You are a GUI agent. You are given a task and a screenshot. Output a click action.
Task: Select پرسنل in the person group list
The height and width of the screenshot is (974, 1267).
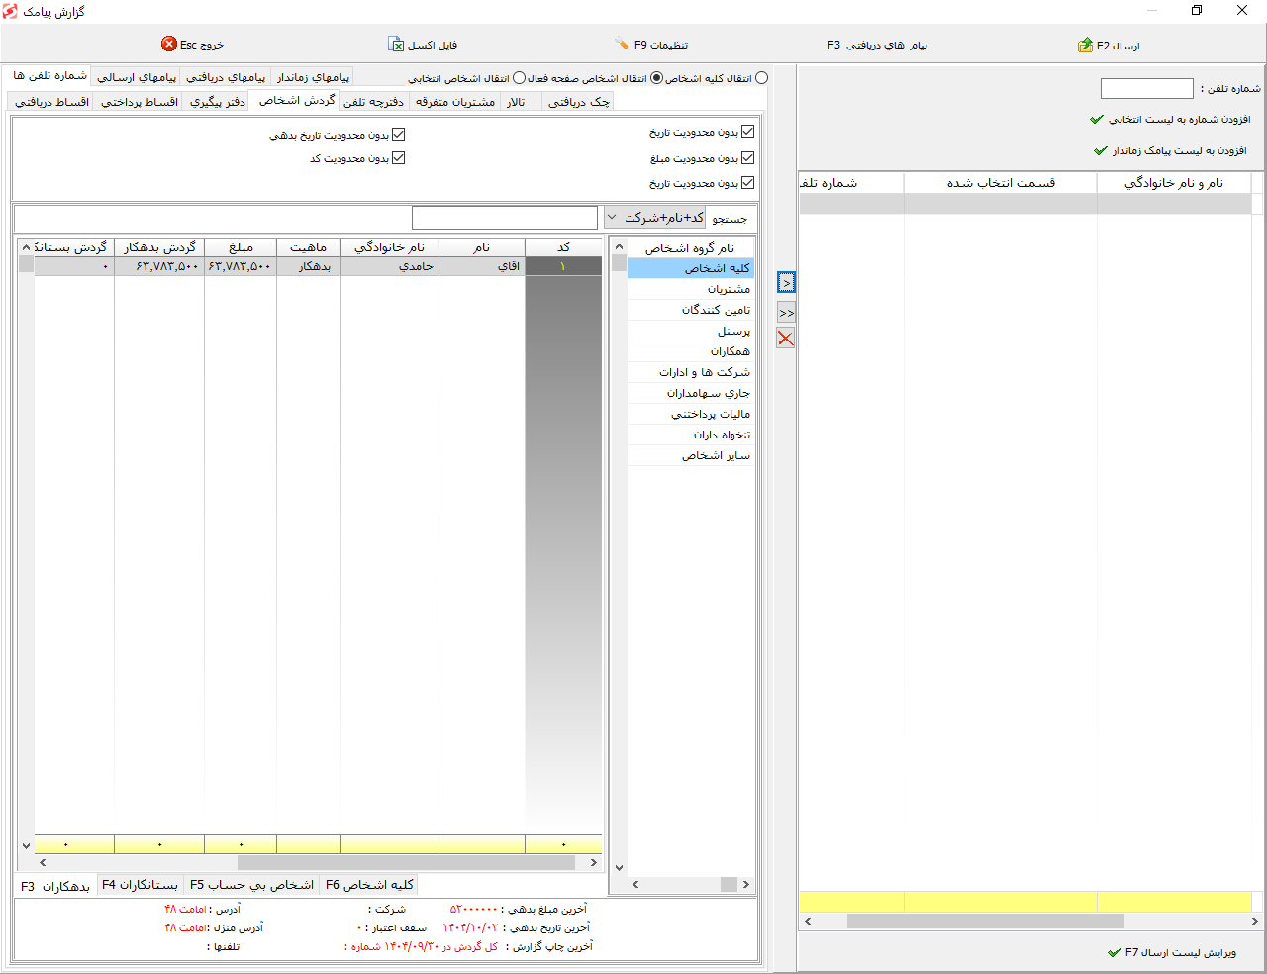tap(690, 331)
